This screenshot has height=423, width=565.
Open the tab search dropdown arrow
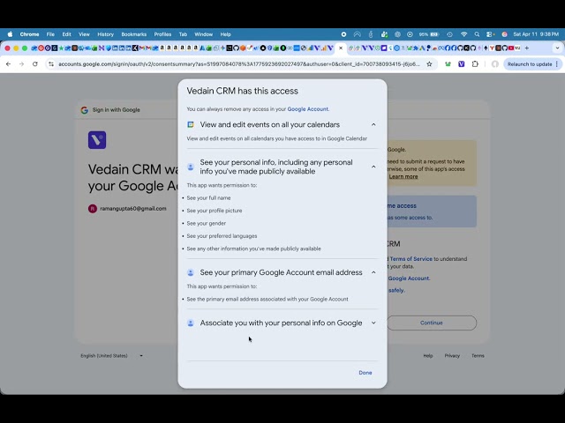click(557, 48)
